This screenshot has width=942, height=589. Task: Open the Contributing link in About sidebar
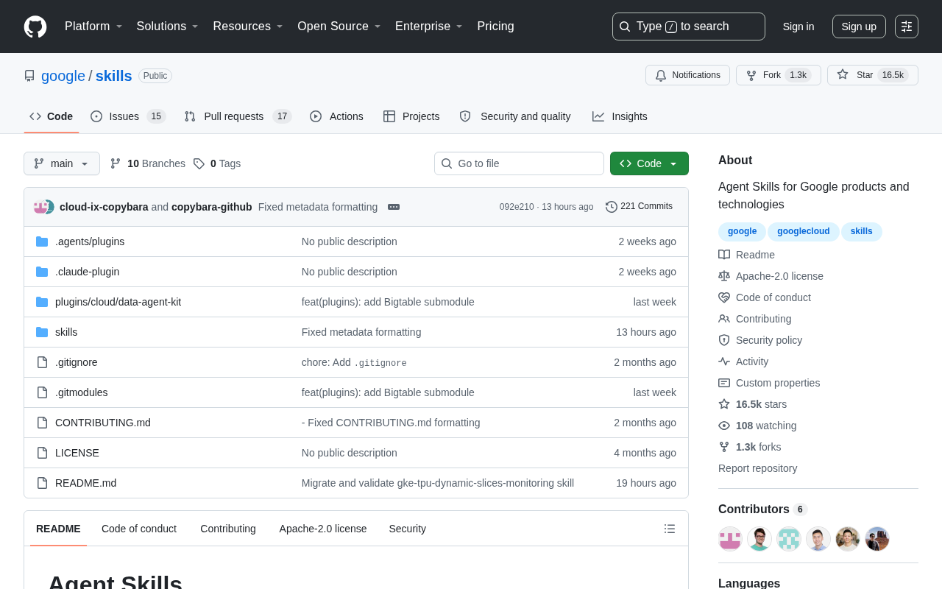tap(755, 319)
